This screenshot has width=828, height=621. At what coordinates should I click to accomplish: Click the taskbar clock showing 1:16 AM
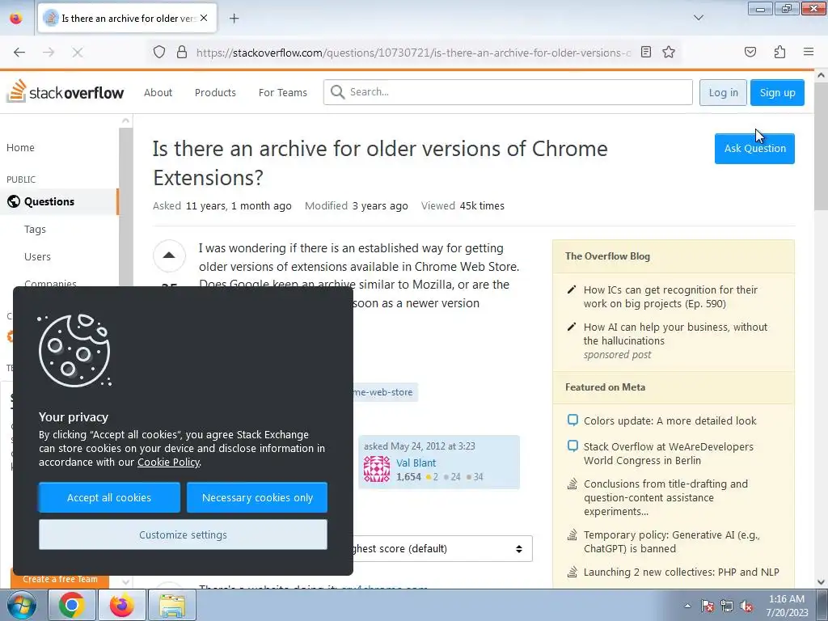click(787, 606)
